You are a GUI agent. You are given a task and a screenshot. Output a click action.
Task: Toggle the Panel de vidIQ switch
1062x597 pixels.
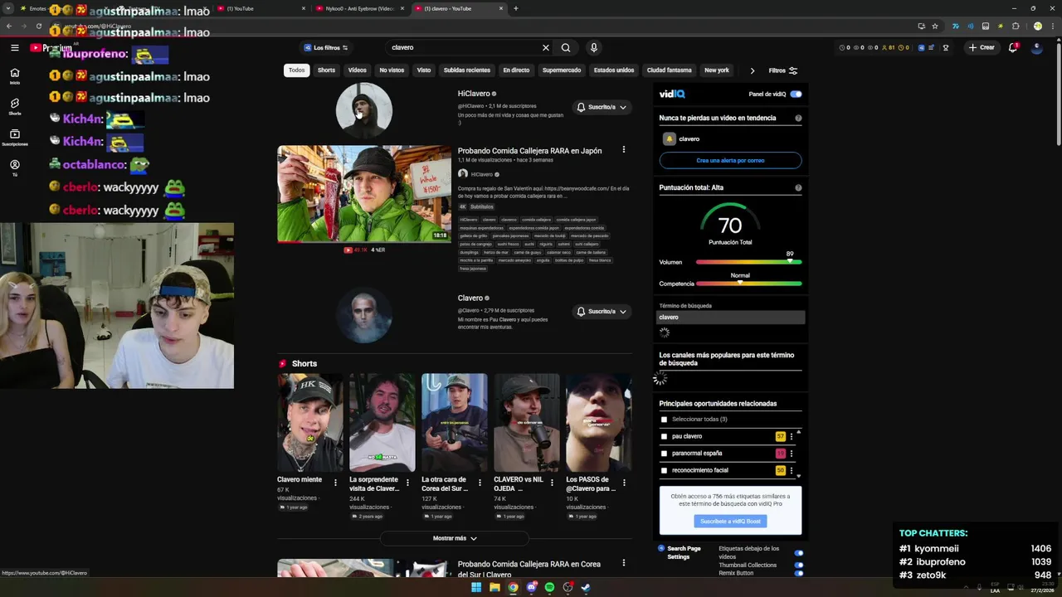(796, 94)
